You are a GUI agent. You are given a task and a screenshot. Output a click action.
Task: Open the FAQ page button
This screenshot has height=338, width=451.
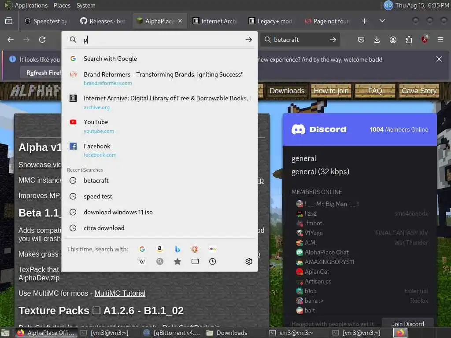pos(375,91)
